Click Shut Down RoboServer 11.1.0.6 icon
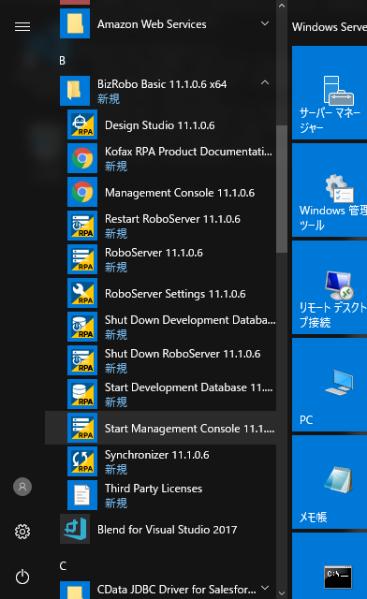This screenshot has width=367, height=599. (82, 360)
